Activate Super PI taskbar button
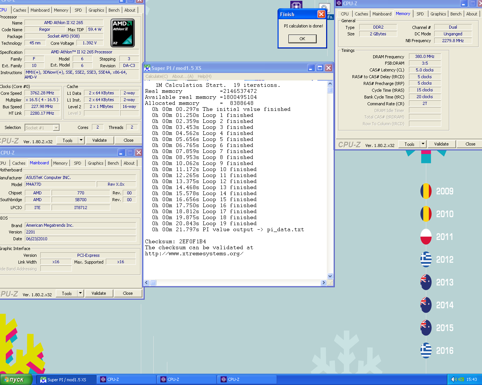Image resolution: width=482 pixels, height=385 pixels. tap(66, 379)
